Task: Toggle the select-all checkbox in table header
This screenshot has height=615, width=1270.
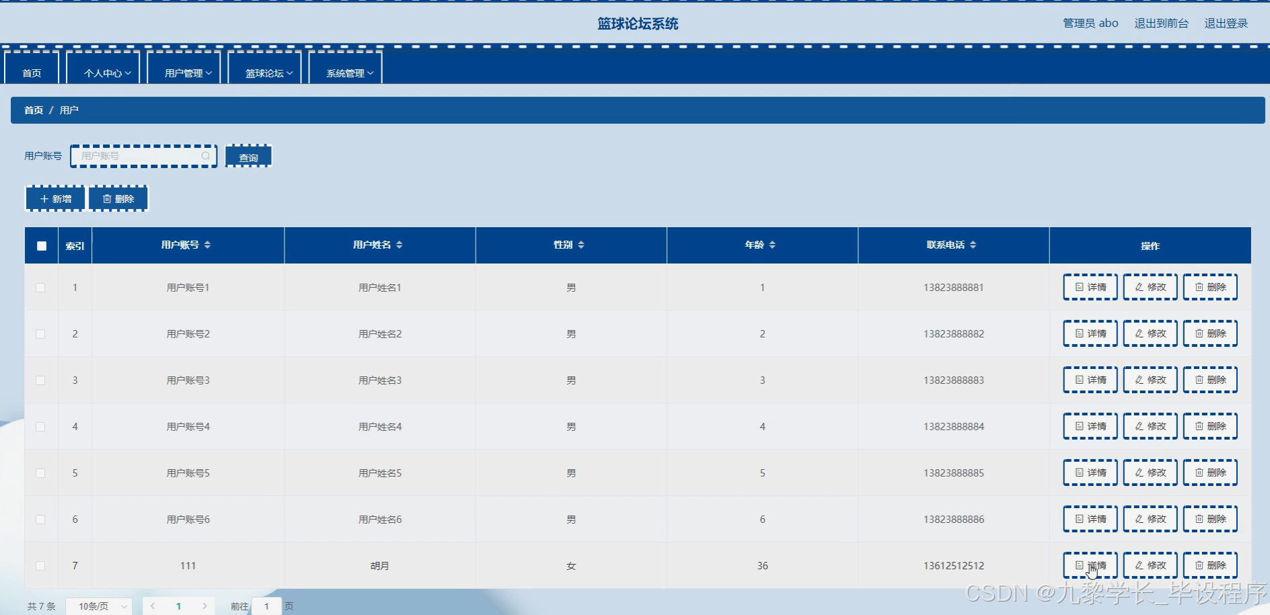Action: 42,246
